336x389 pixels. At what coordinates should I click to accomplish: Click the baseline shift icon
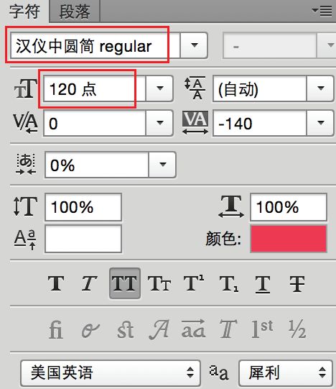click(25, 239)
